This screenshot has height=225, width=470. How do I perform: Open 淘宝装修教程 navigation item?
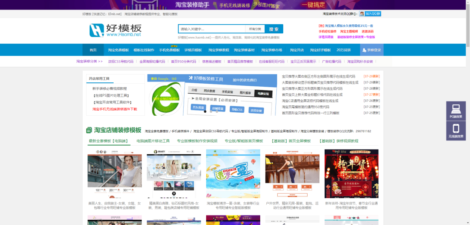click(219, 50)
